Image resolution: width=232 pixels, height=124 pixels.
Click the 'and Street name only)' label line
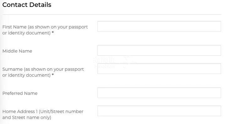[x=27, y=117]
